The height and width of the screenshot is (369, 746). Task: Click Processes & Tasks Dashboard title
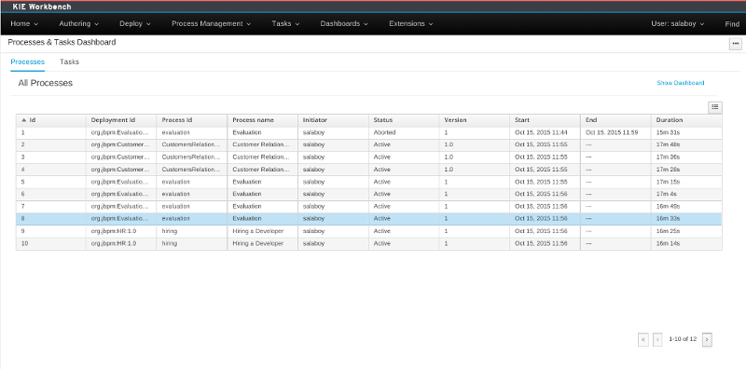pos(62,42)
